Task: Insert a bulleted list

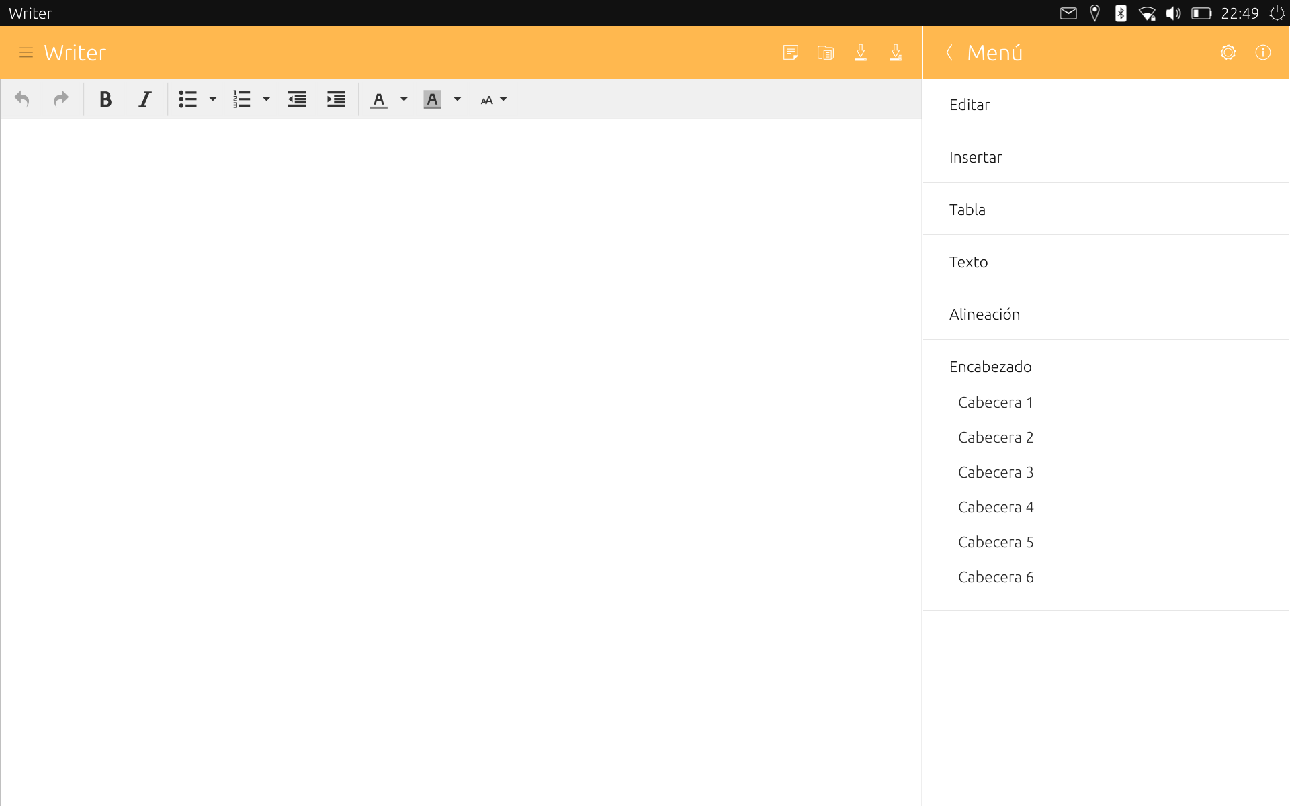Action: (x=188, y=99)
